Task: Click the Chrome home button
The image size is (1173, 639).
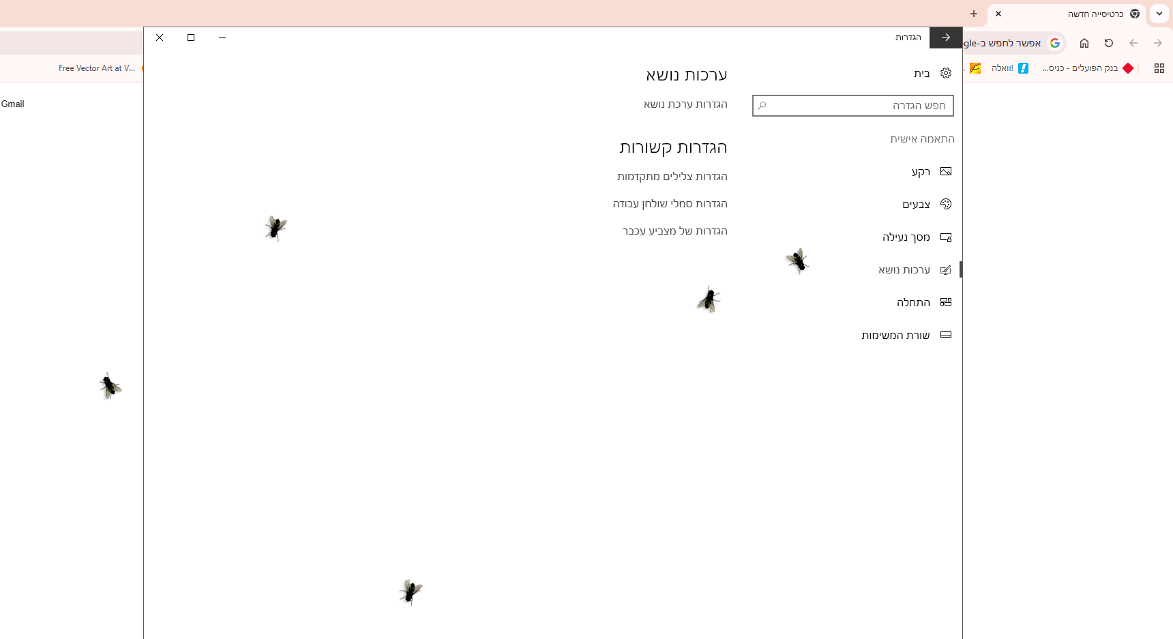Action: 1084,43
